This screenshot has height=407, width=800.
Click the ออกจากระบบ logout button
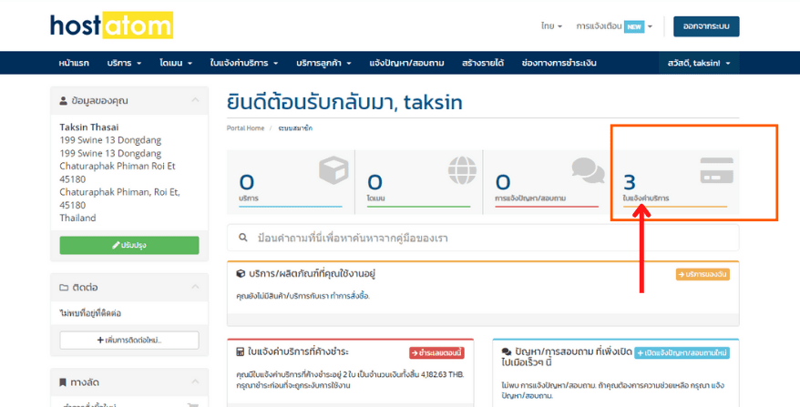point(706,26)
